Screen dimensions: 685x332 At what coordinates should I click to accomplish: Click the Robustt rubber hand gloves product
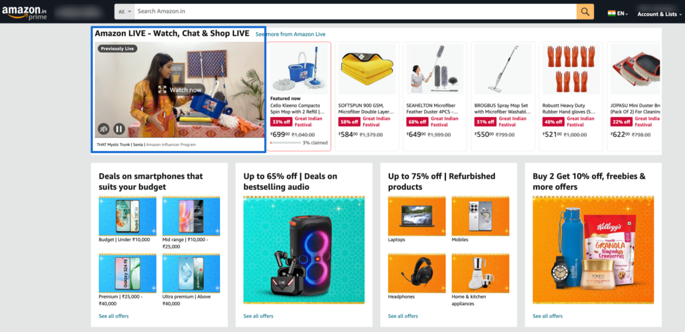tap(571, 96)
